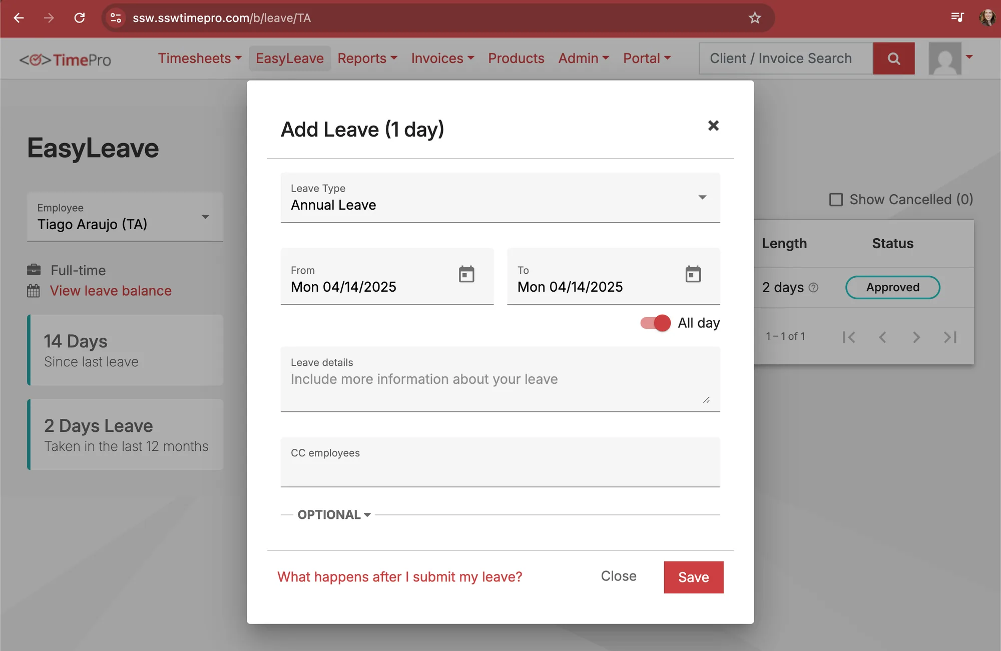Bookmark this page with the star
1001x651 pixels.
click(x=755, y=18)
